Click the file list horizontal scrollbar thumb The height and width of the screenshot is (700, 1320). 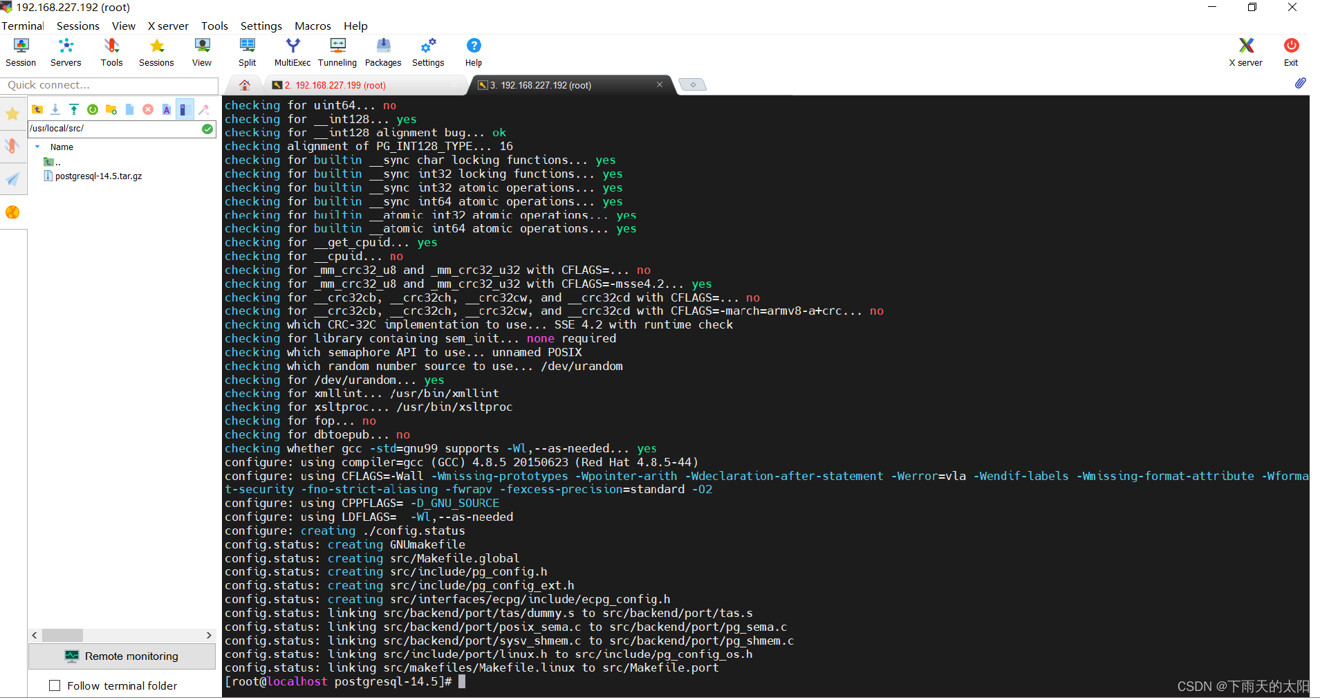62,635
